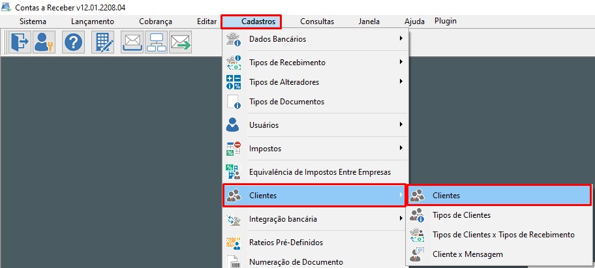Open the Plugin menu
This screenshot has height=268, width=595.
pyautogui.click(x=446, y=22)
